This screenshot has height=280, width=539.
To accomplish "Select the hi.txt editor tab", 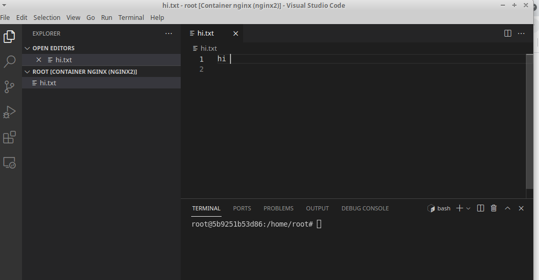I will [212, 33].
